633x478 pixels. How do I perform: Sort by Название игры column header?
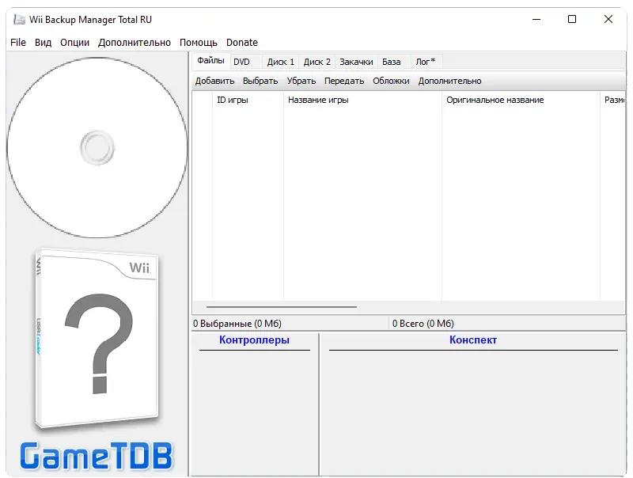pos(362,100)
